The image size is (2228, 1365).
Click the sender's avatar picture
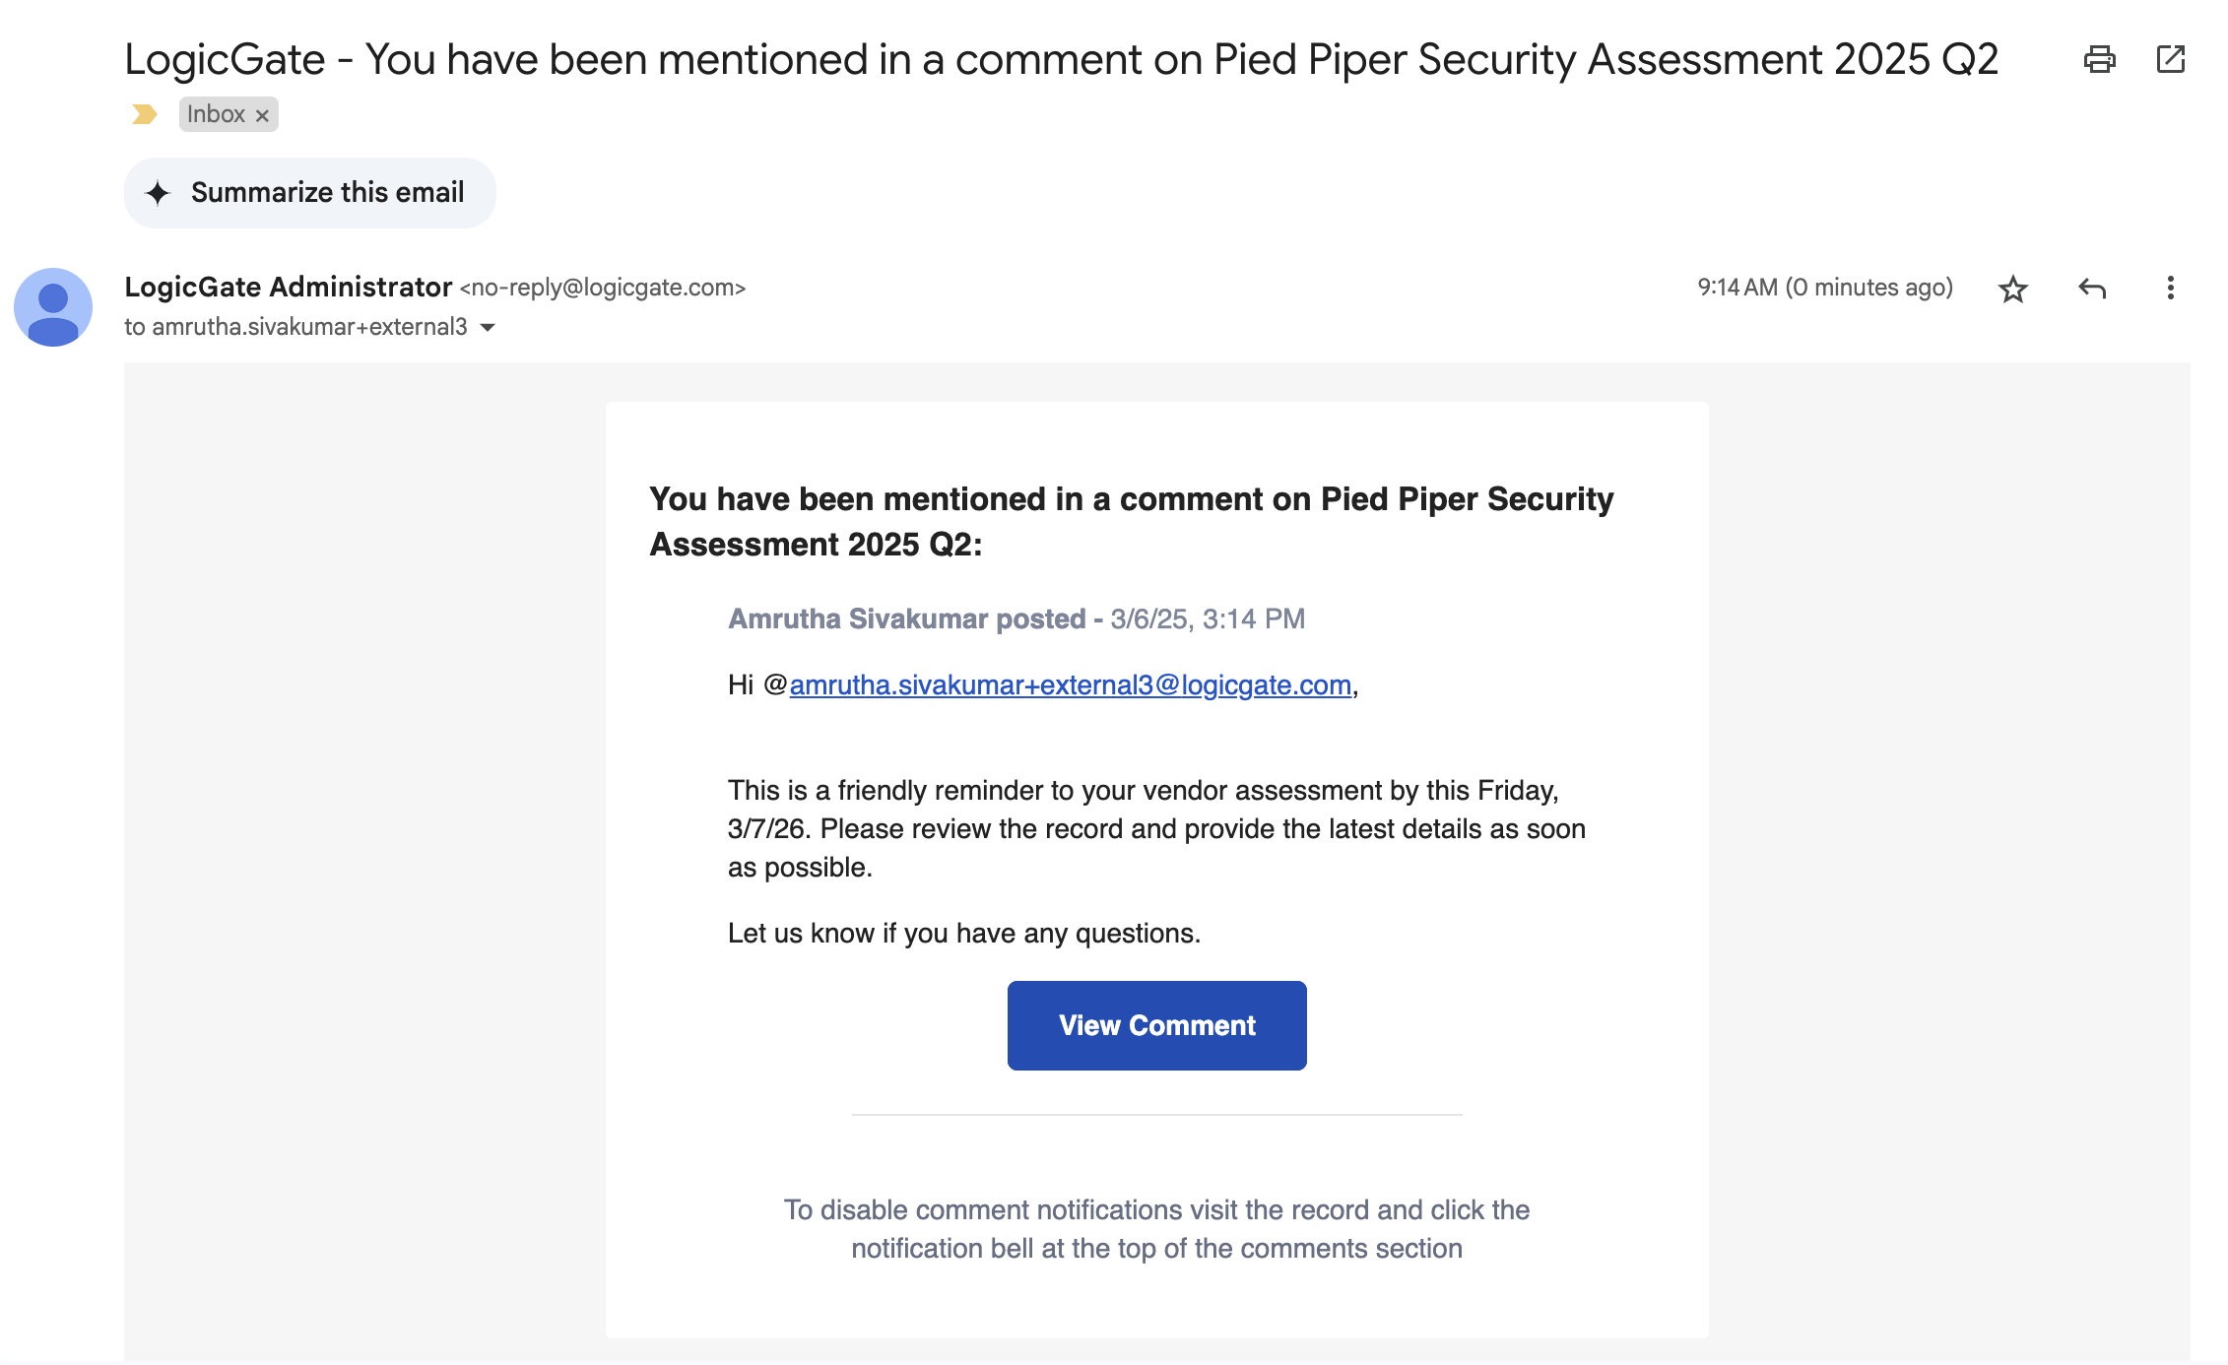click(53, 306)
